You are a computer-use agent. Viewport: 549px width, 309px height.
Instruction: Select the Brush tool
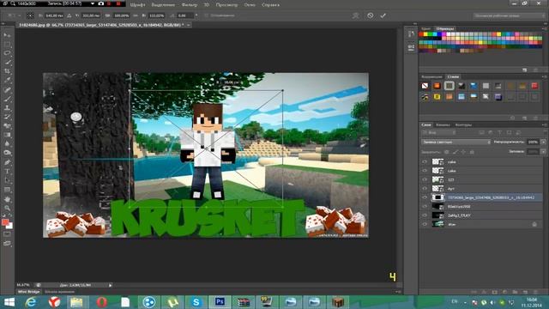[x=7, y=99]
